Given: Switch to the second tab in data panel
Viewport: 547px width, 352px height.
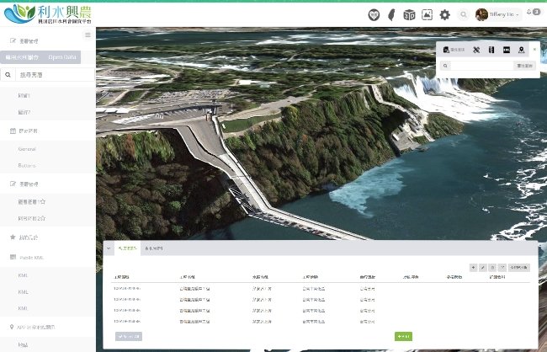Looking at the screenshot, I should click(154, 248).
